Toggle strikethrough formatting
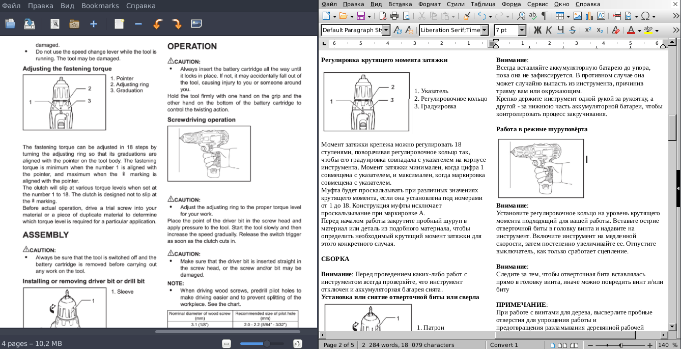 pyautogui.click(x=573, y=31)
